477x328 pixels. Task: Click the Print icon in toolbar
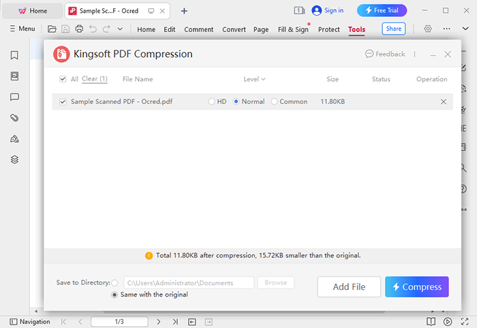click(x=79, y=29)
